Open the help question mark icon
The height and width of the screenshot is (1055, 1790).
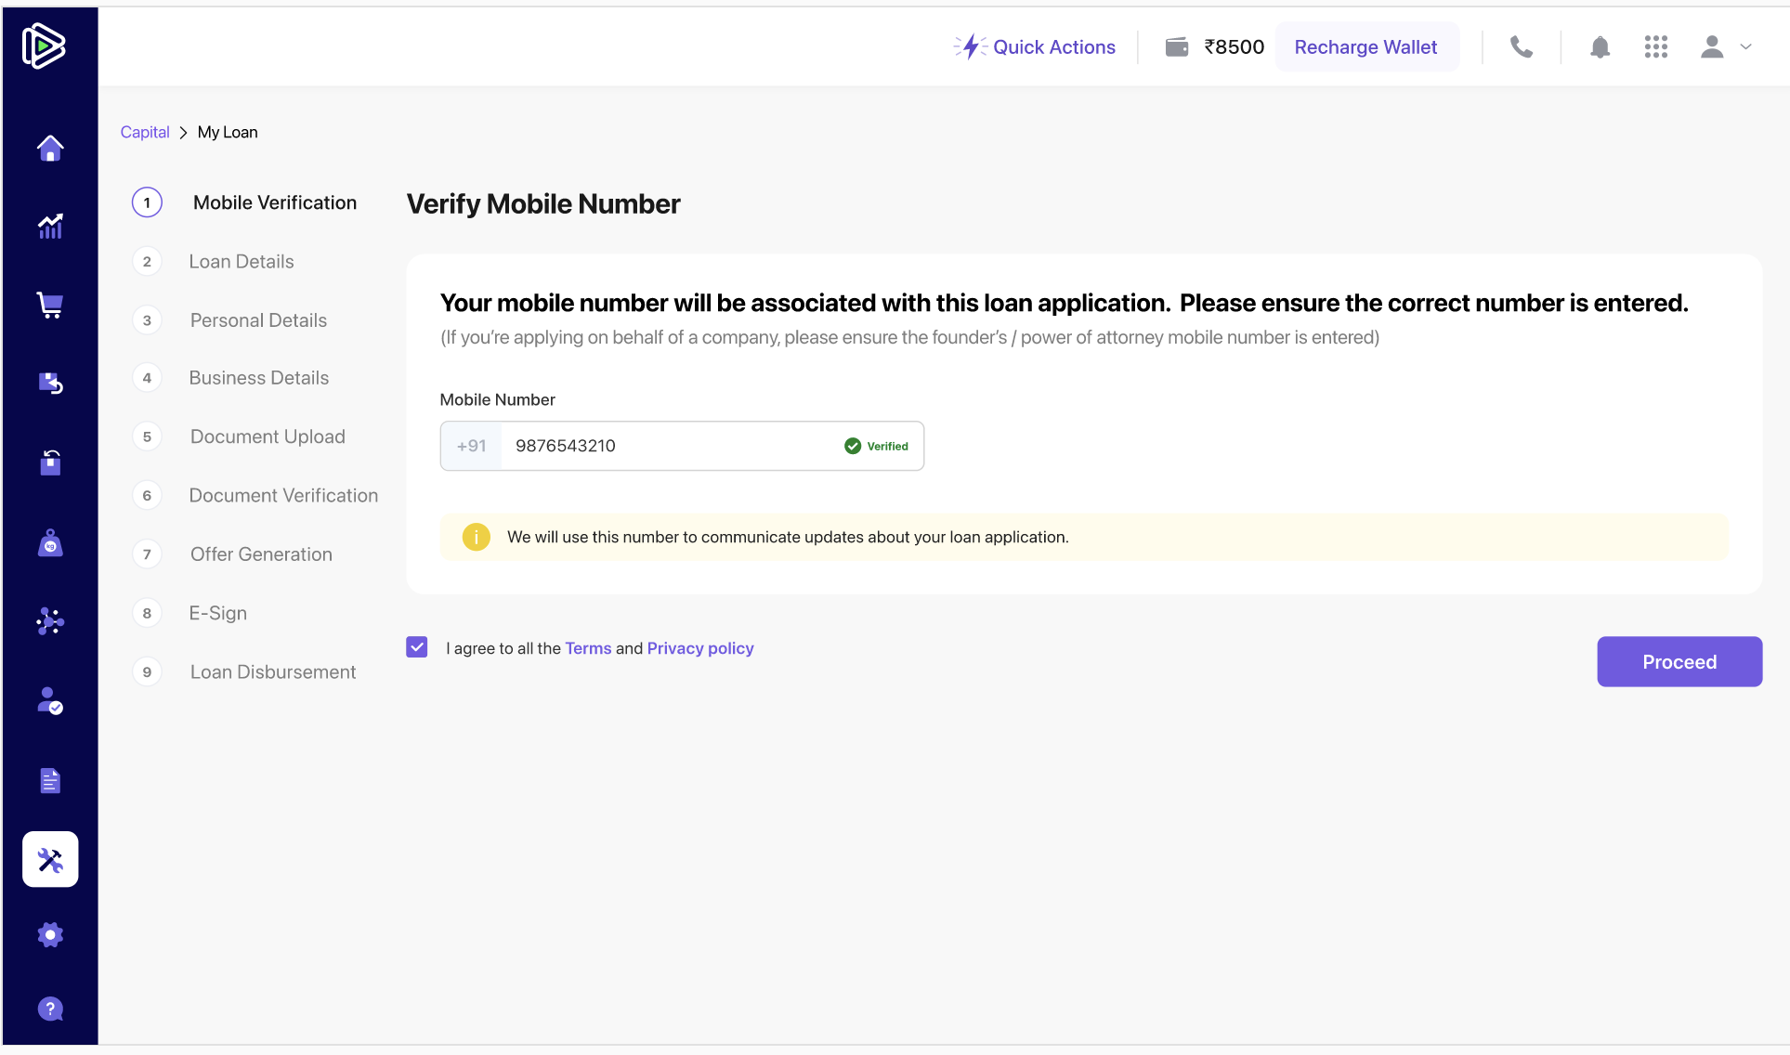(x=50, y=1009)
